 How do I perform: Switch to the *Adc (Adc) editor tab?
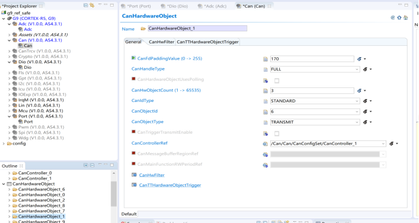click(212, 6)
